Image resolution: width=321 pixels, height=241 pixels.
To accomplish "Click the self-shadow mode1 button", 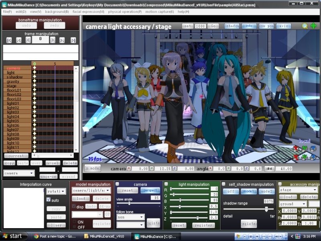I will click(248, 191).
